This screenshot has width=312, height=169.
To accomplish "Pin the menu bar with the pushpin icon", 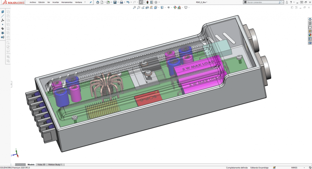I will (x=90, y=2).
